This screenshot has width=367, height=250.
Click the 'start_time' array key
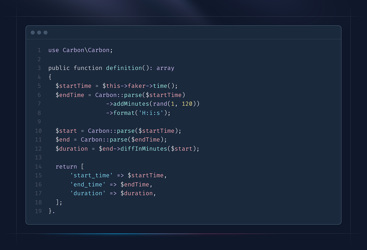click(x=91, y=175)
